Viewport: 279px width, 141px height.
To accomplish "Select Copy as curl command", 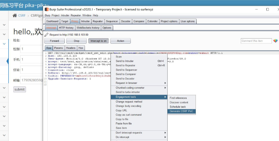I will [x=129, y=115].
